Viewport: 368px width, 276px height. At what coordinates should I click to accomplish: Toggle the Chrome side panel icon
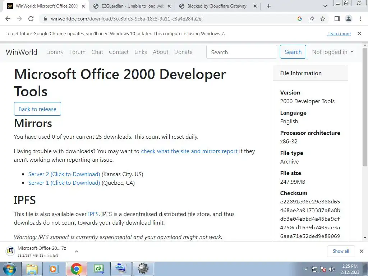point(337,19)
